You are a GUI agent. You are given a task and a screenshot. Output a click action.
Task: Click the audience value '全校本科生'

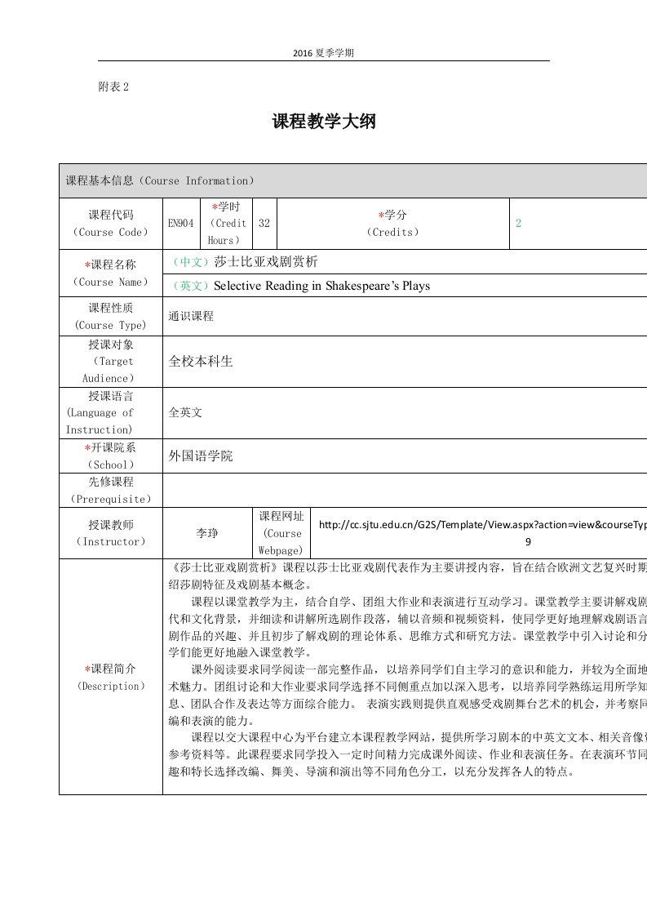click(200, 362)
